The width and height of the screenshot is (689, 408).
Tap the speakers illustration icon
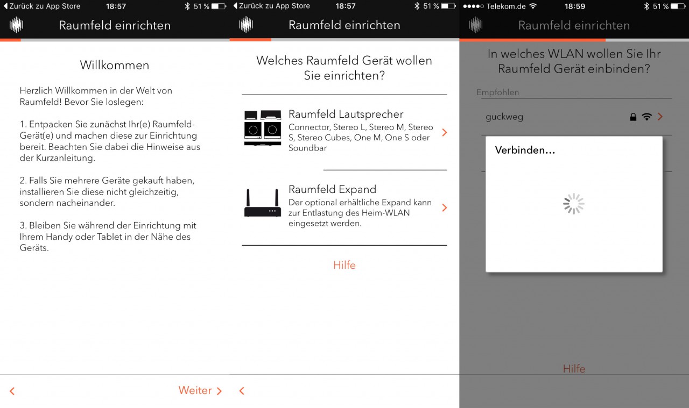(263, 128)
